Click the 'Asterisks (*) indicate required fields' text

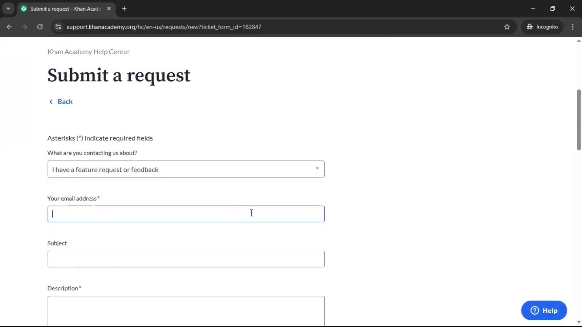coord(100,138)
